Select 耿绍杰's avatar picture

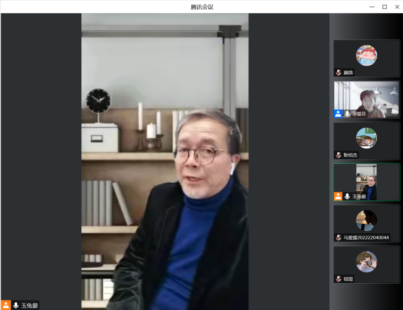click(366, 138)
